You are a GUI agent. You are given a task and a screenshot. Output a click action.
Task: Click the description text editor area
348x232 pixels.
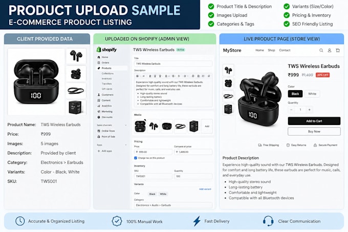click(173, 93)
